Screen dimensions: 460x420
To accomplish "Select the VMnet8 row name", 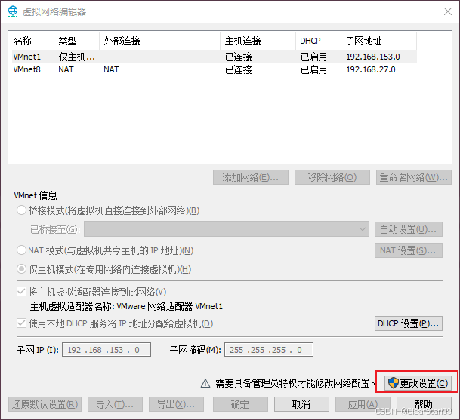I will click(26, 69).
